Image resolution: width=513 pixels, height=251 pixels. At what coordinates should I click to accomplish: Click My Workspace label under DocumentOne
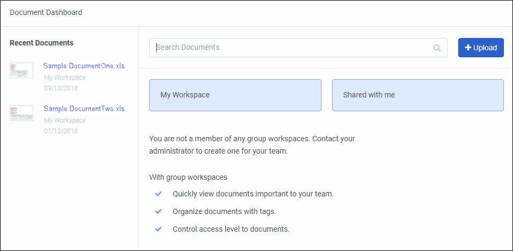(x=65, y=78)
